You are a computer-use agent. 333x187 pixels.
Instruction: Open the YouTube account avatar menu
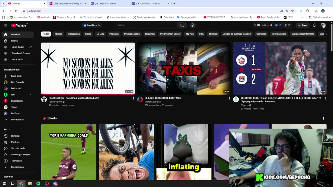tap(323, 25)
